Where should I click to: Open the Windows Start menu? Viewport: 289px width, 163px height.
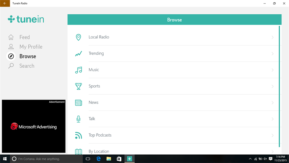[x=5, y=159]
